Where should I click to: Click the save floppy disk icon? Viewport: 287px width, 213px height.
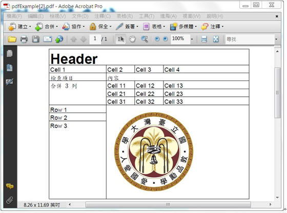pyautogui.click(x=35, y=39)
